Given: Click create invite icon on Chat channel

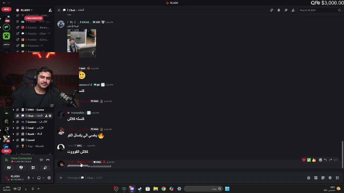Looking at the screenshot, I should (46, 116).
